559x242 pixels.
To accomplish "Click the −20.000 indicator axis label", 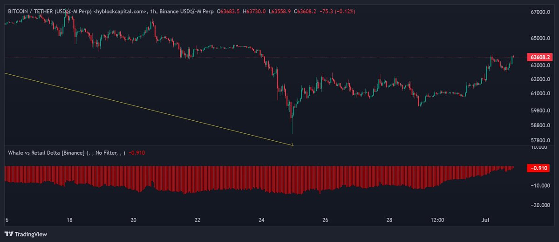I will pos(541,205).
